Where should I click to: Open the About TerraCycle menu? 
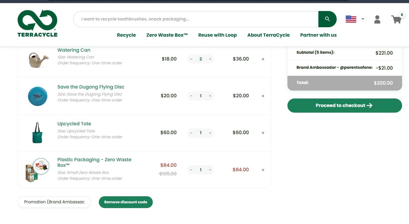(268, 35)
